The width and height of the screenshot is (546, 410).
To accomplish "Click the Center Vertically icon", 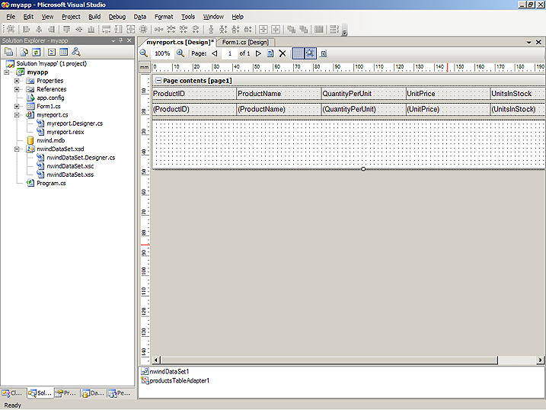I will pos(276,29).
